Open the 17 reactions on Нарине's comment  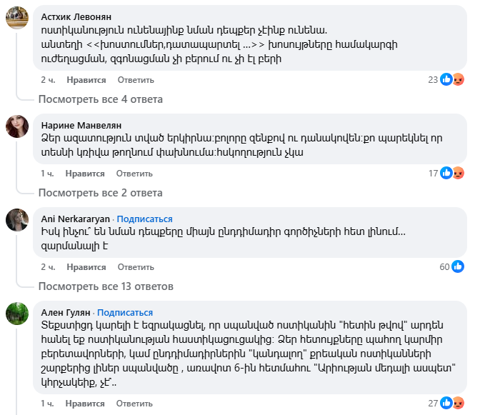pyautogui.click(x=446, y=173)
